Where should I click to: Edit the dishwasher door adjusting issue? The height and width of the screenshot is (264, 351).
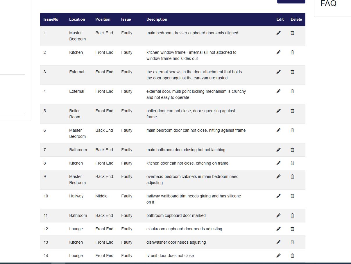(278, 242)
